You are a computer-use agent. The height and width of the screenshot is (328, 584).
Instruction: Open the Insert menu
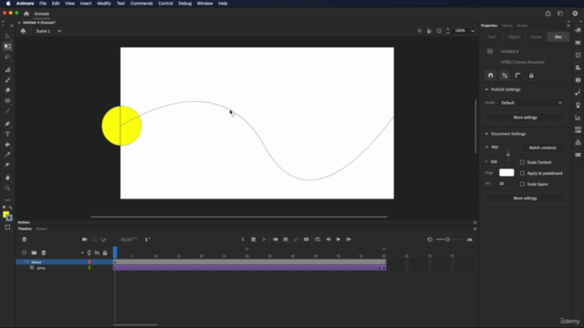86,4
